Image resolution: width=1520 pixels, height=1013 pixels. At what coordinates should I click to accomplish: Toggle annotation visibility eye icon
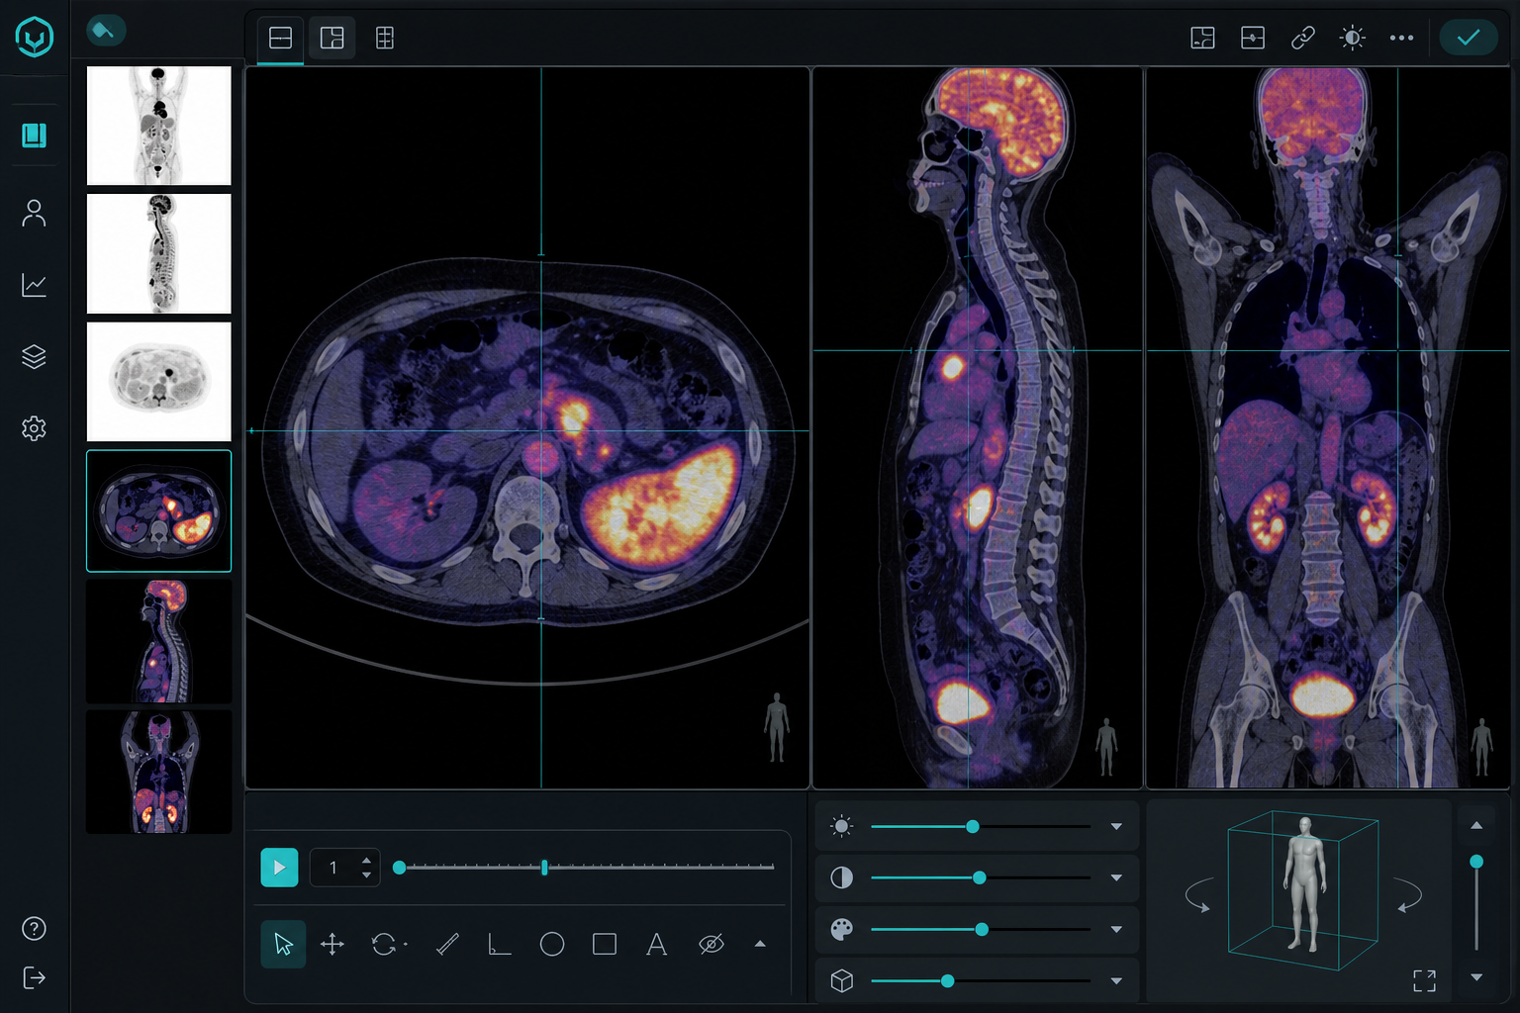pos(711,945)
